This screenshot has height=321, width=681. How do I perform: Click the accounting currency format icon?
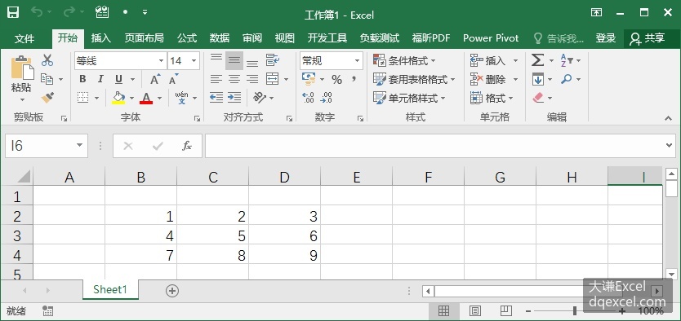(x=309, y=79)
